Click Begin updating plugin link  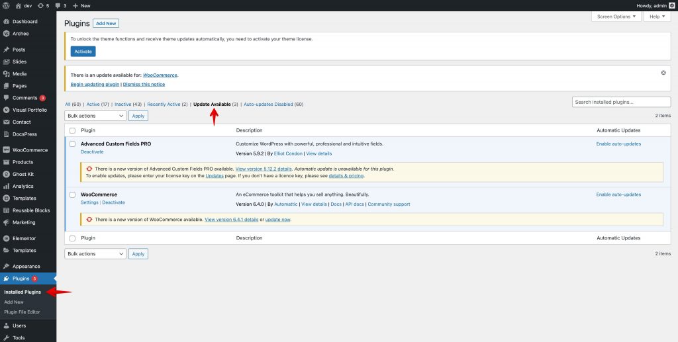[95, 84]
